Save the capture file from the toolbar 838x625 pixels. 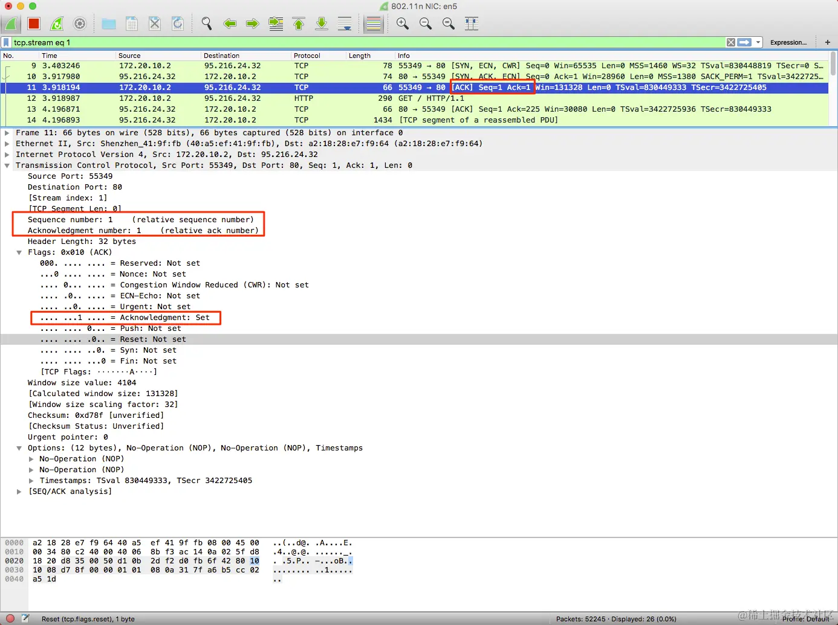132,24
